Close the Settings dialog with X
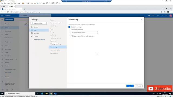The width and height of the screenshot is (173, 97). point(141,19)
